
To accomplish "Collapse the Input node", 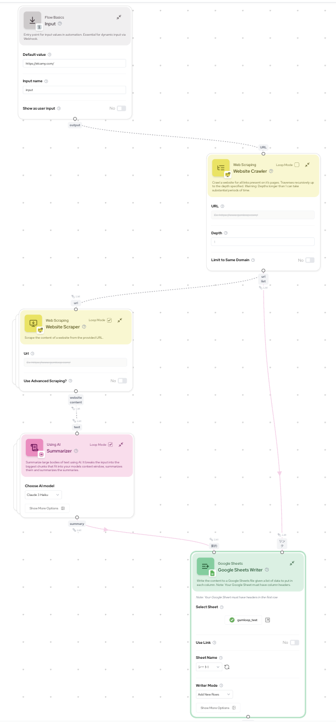I will click(x=119, y=17).
